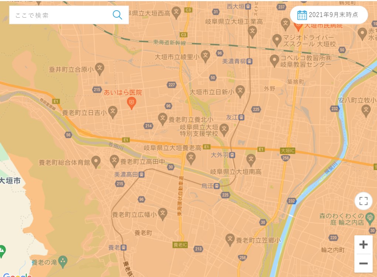Click the 養老町総合体育館 location pin
377x277 pixels.
(x=96, y=162)
